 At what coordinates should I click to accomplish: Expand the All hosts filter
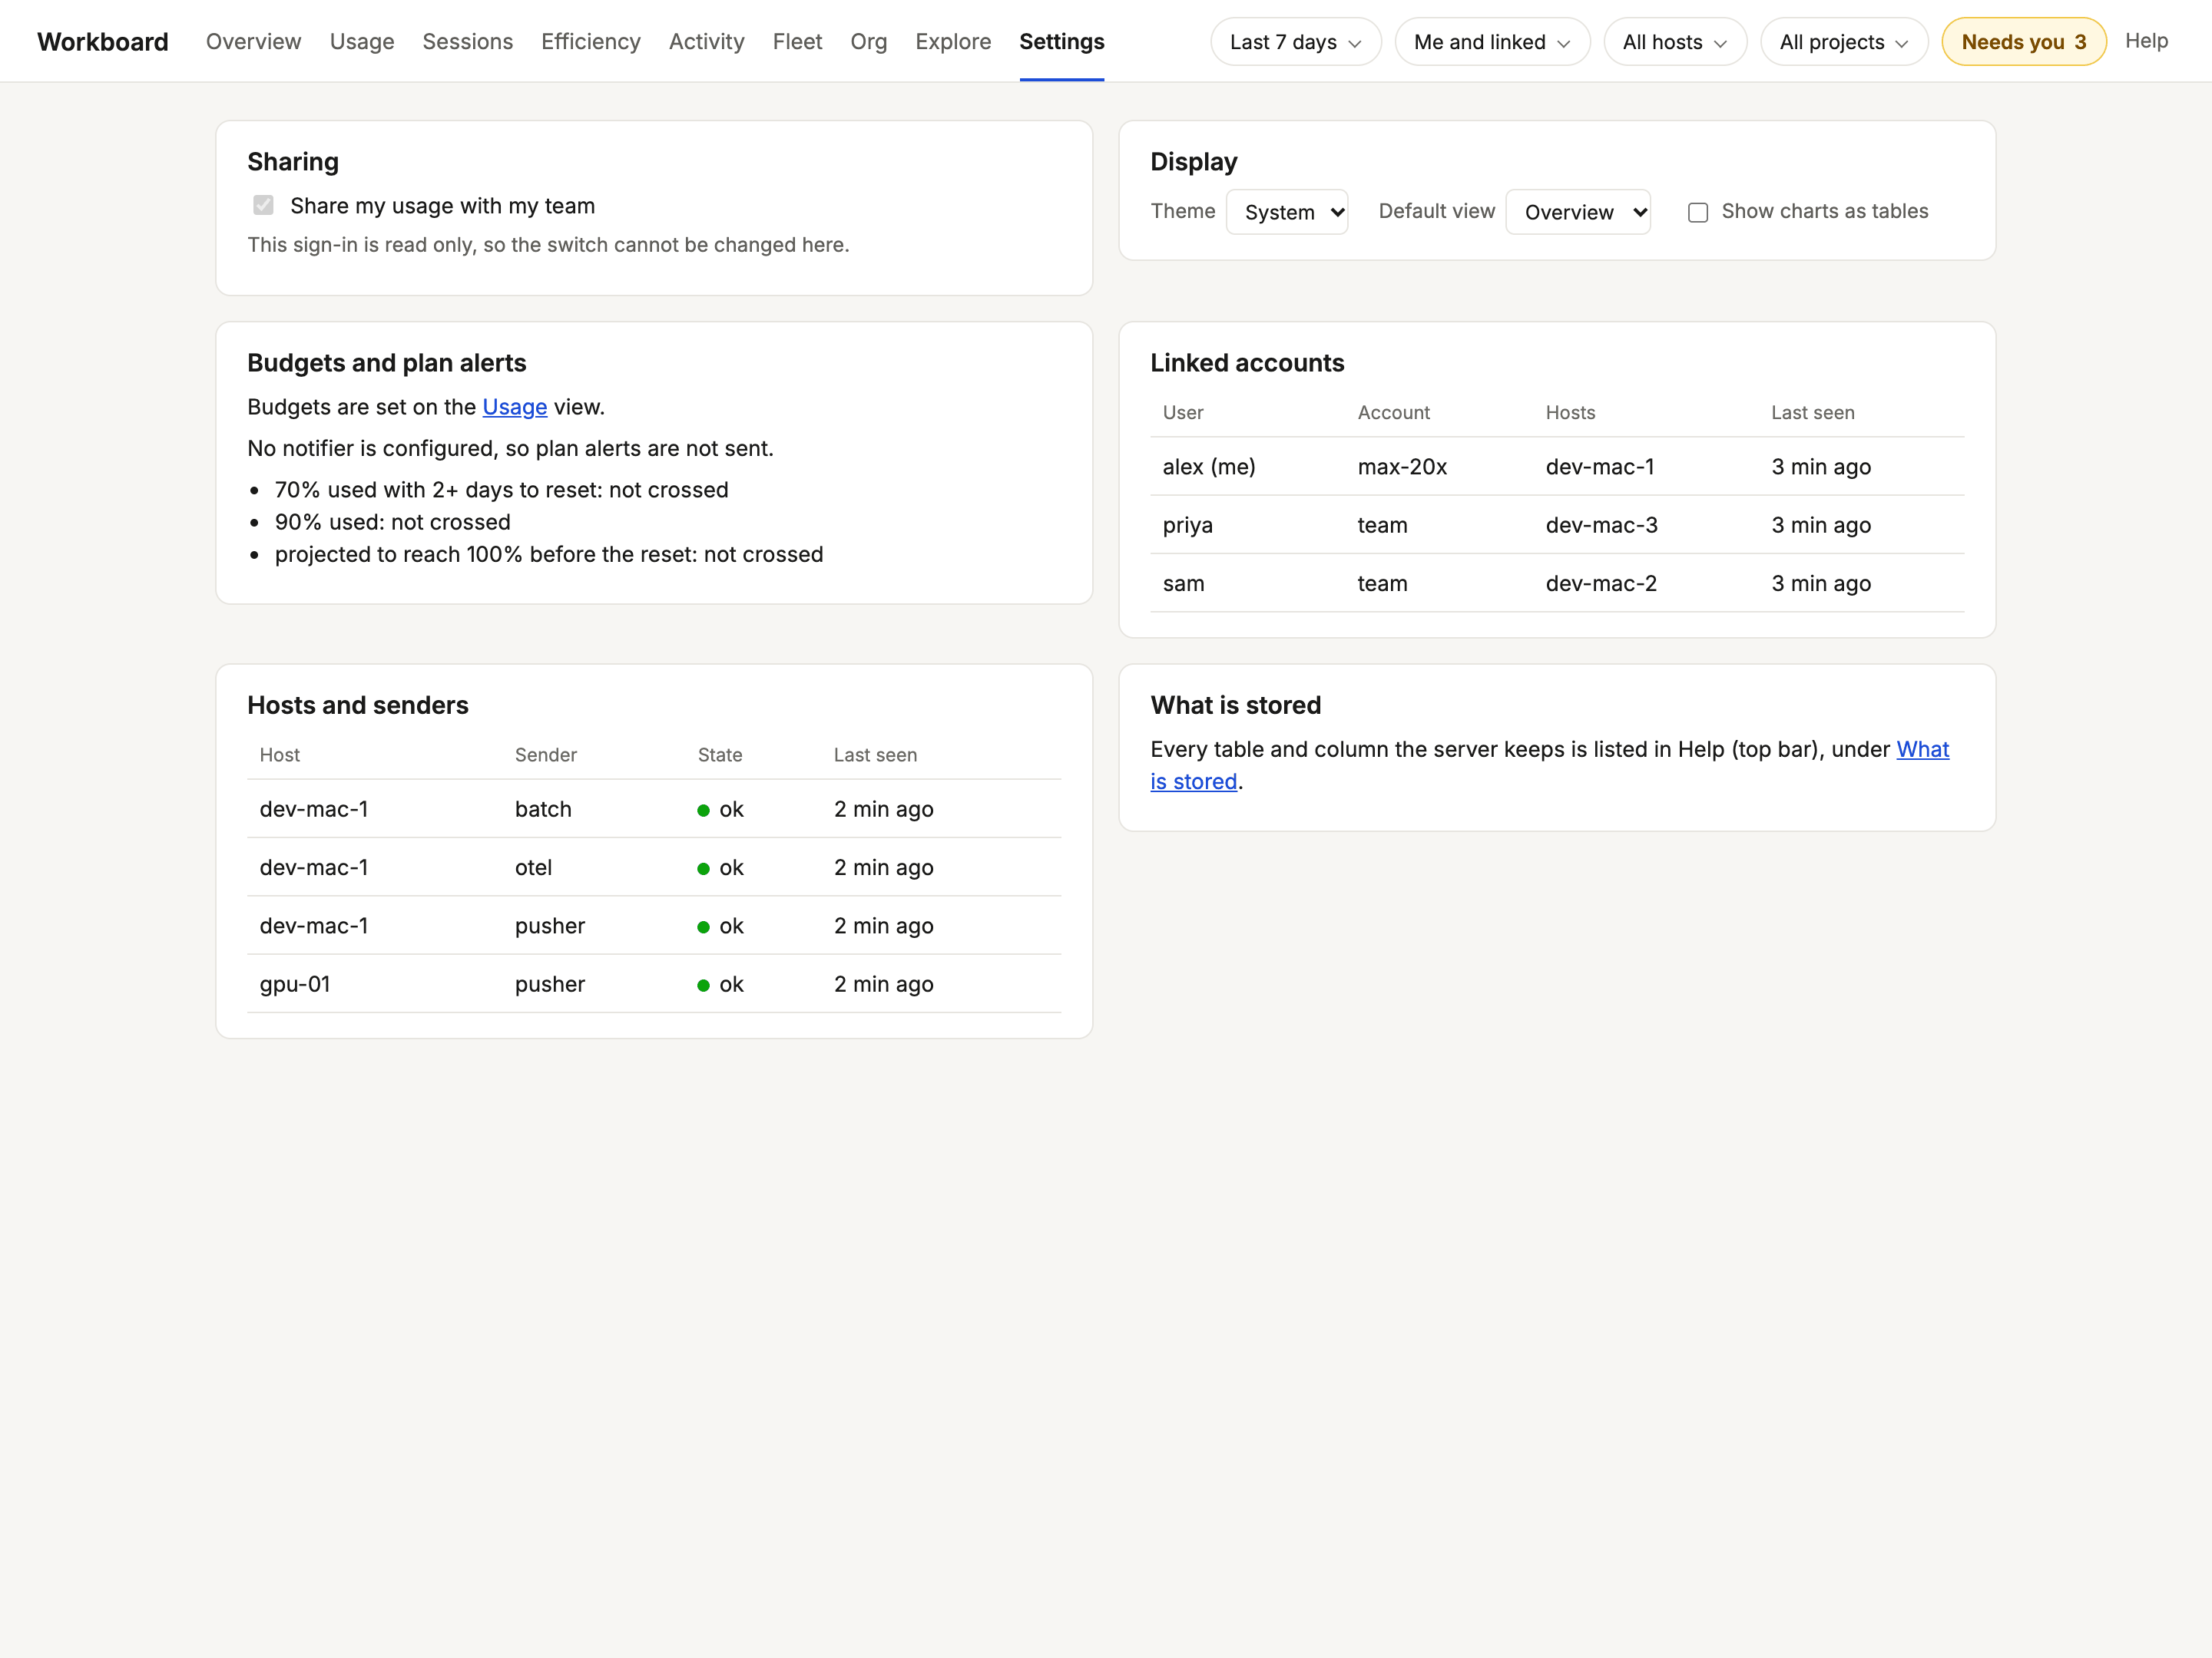1675,42
